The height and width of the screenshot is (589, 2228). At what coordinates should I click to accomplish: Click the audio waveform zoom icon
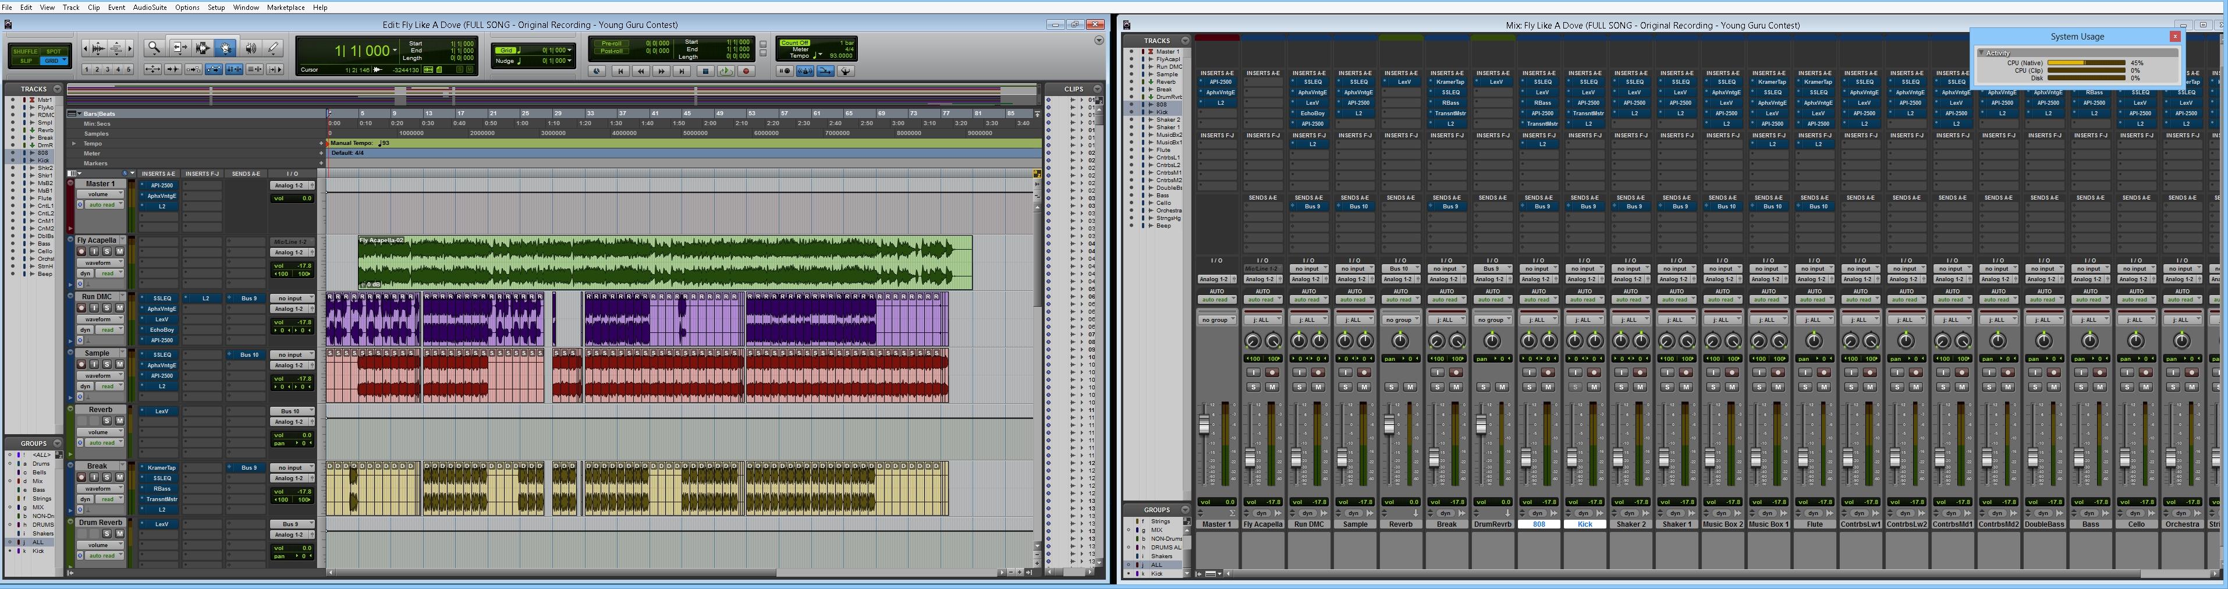coord(98,48)
